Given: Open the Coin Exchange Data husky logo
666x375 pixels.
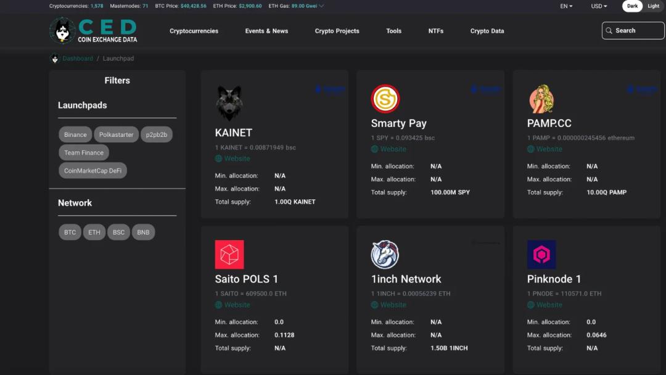Looking at the screenshot, I should point(62,31).
